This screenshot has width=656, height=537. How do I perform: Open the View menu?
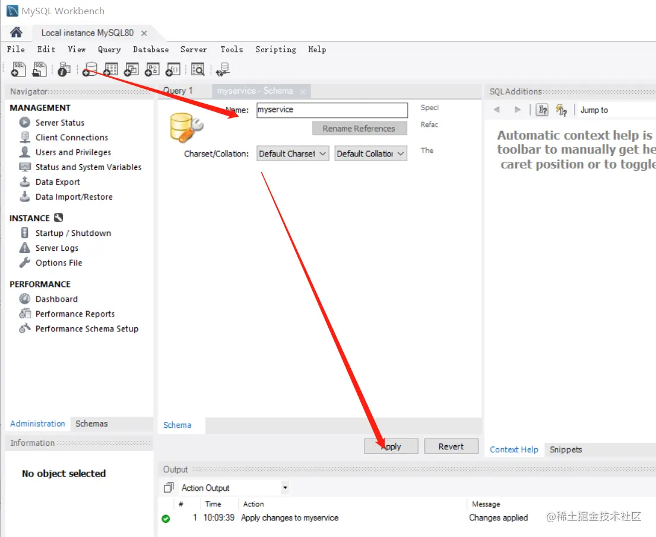[x=77, y=49]
